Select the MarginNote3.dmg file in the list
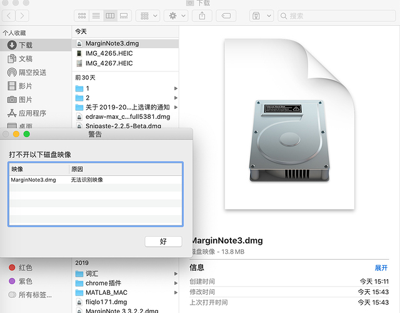 click(125, 43)
